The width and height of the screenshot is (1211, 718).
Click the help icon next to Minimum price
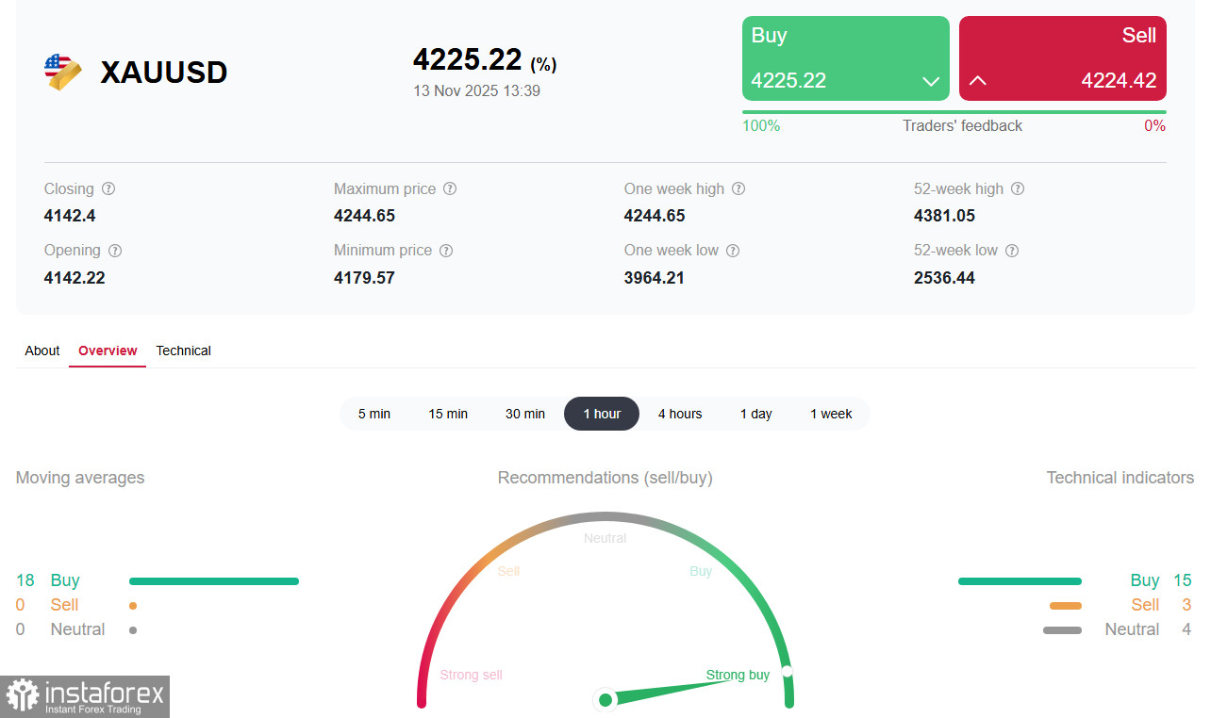coord(445,250)
